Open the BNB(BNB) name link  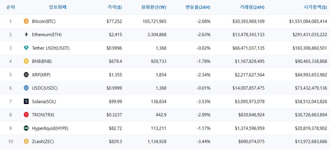tap(42, 61)
